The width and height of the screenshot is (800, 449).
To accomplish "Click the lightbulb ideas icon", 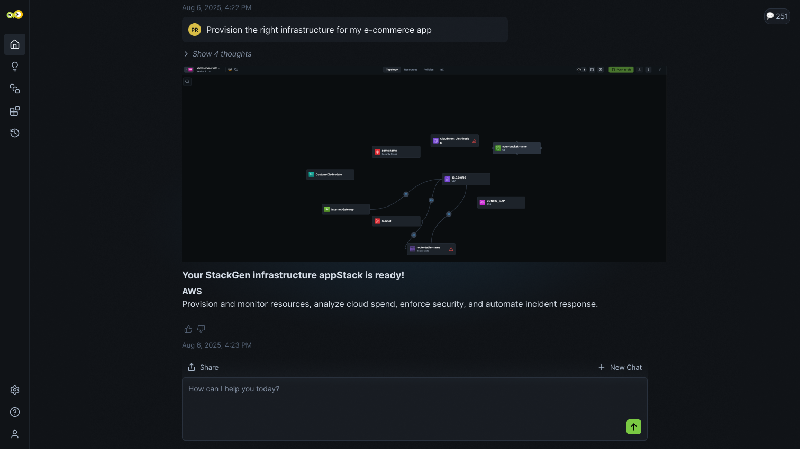I will pos(15,67).
